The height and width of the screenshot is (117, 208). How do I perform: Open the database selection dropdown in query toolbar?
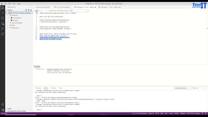pos(79,11)
